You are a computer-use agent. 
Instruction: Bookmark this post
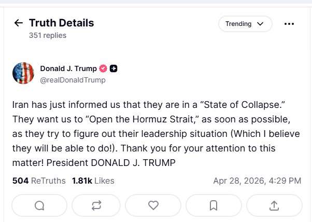[x=213, y=205]
